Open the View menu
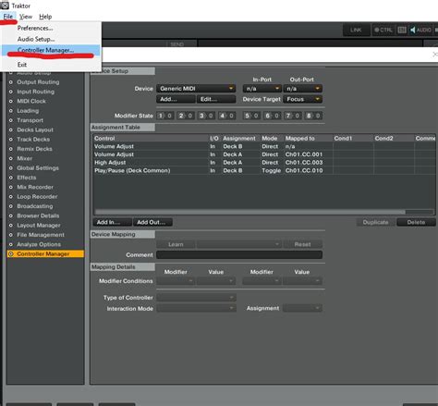Image resolution: width=438 pixels, height=406 pixels. [26, 17]
